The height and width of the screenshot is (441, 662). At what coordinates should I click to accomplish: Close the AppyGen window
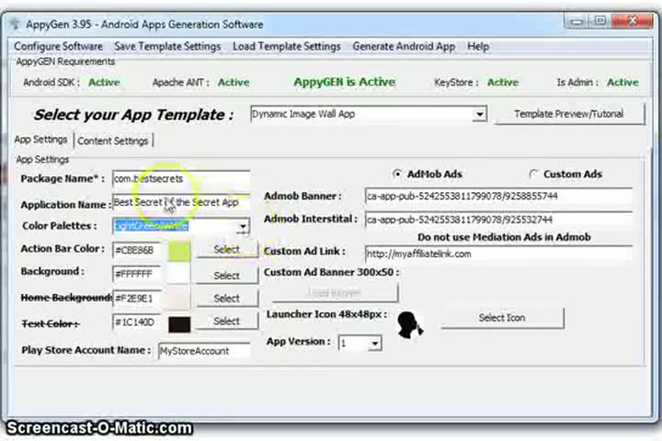632,21
